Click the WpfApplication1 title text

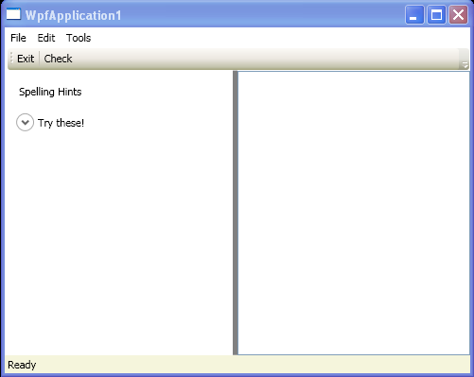74,16
